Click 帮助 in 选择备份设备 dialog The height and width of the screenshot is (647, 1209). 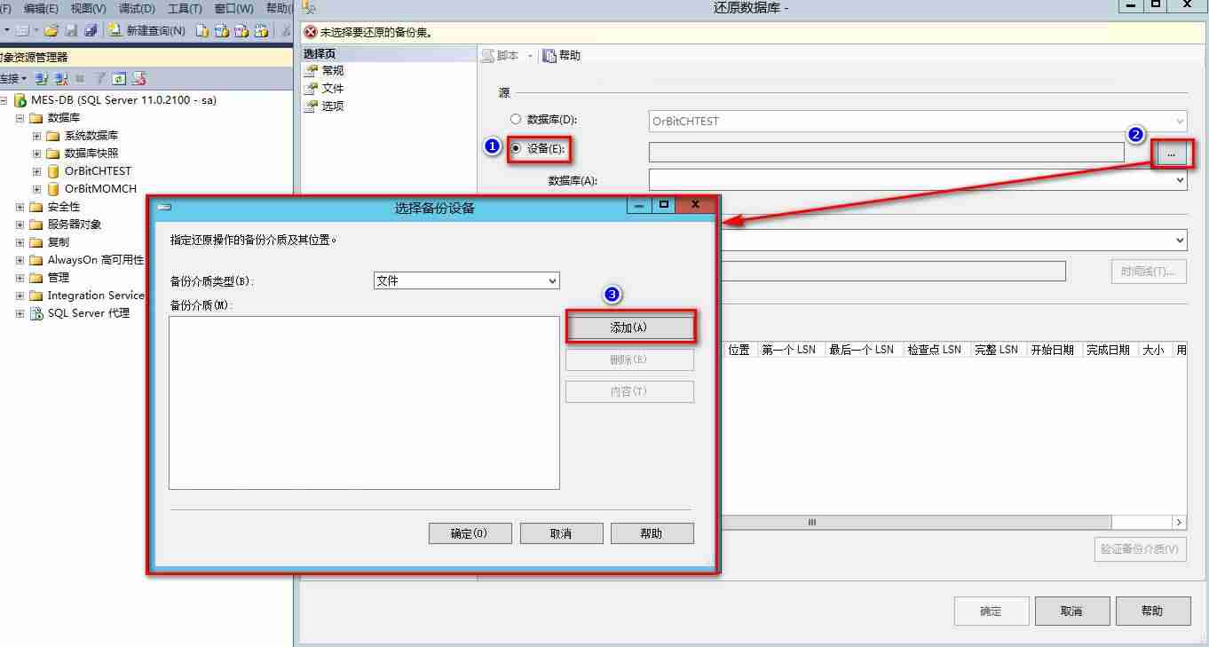[x=652, y=533]
